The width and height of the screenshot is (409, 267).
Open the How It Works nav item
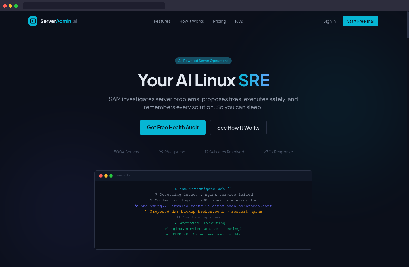tap(191, 21)
